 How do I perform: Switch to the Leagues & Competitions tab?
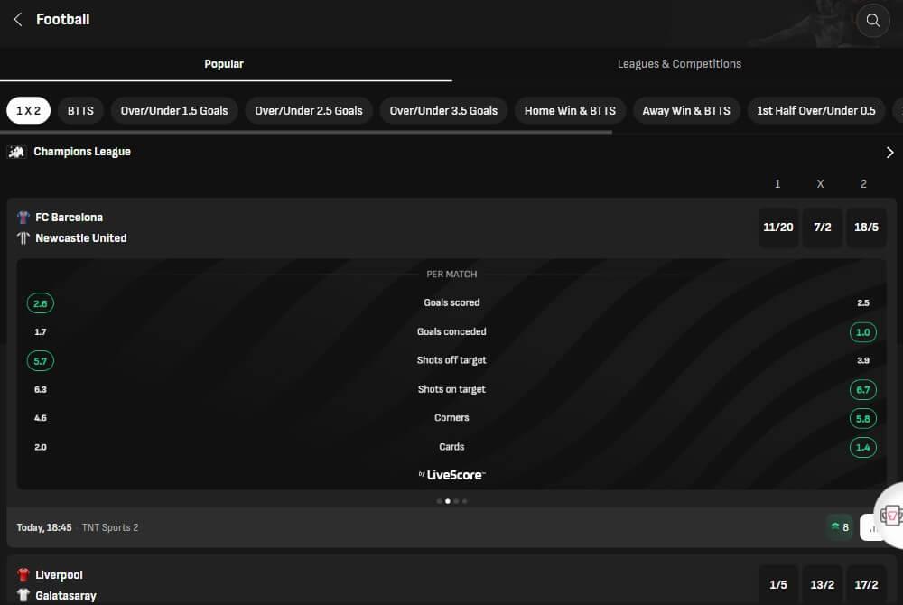pyautogui.click(x=679, y=63)
